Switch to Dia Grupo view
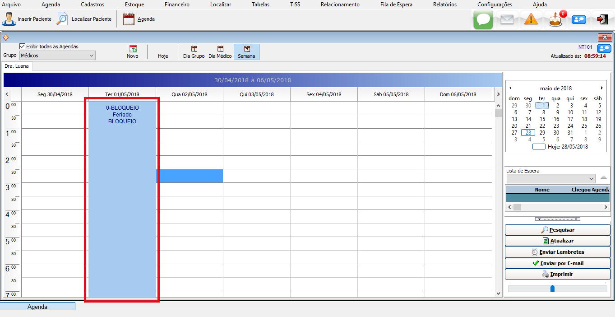Viewport: 615px width, 317px height. [x=194, y=52]
